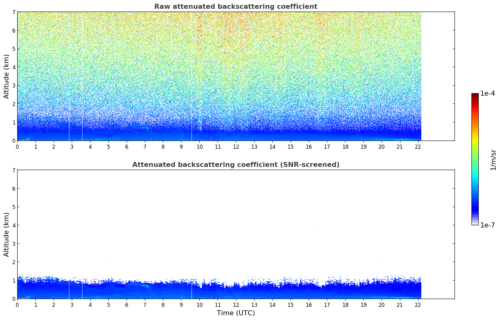Click "Altitude (km)" label of the raw plot
Viewport: 500px width, 320px height.
(x=7, y=76)
